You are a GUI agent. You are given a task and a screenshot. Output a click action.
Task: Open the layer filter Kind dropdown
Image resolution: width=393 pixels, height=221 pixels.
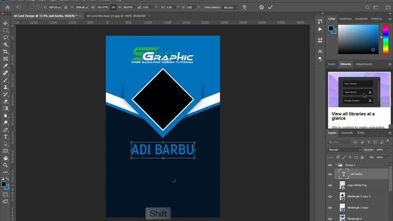click(x=339, y=142)
